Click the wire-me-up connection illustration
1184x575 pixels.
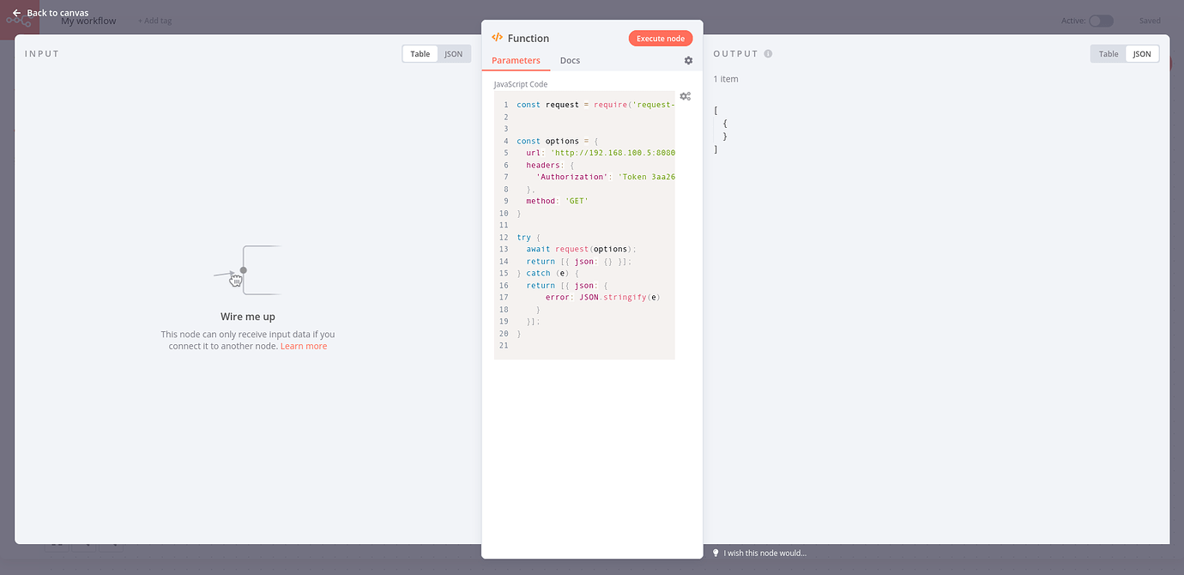click(x=247, y=270)
